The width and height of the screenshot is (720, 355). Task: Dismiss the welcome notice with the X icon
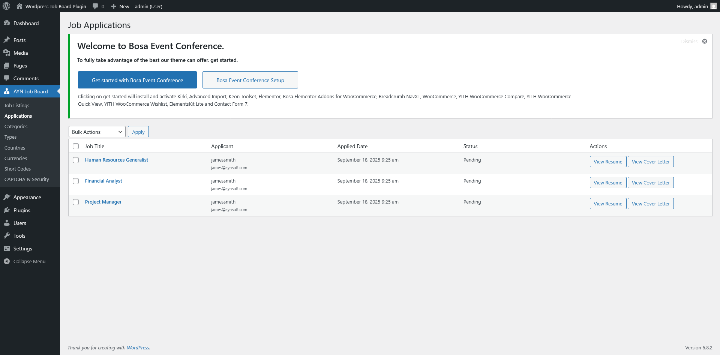click(705, 41)
